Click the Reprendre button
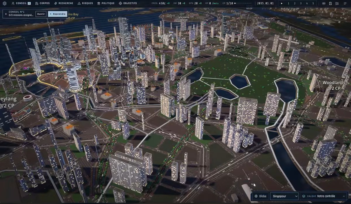This screenshot has width=351, height=204. (x=57, y=14)
